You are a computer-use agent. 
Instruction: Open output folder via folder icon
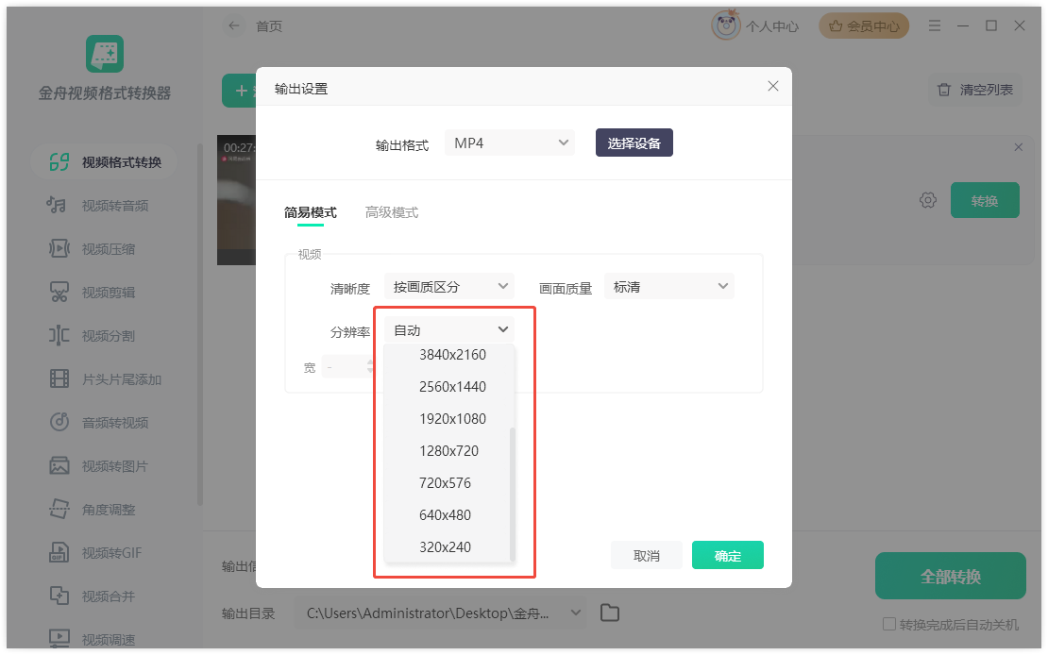(610, 613)
